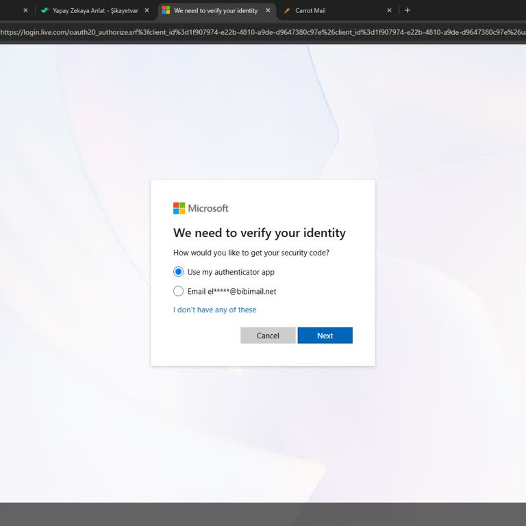Click the Cancel button

point(268,336)
